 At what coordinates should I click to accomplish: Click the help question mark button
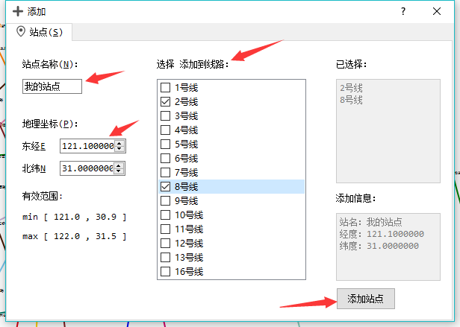point(403,11)
